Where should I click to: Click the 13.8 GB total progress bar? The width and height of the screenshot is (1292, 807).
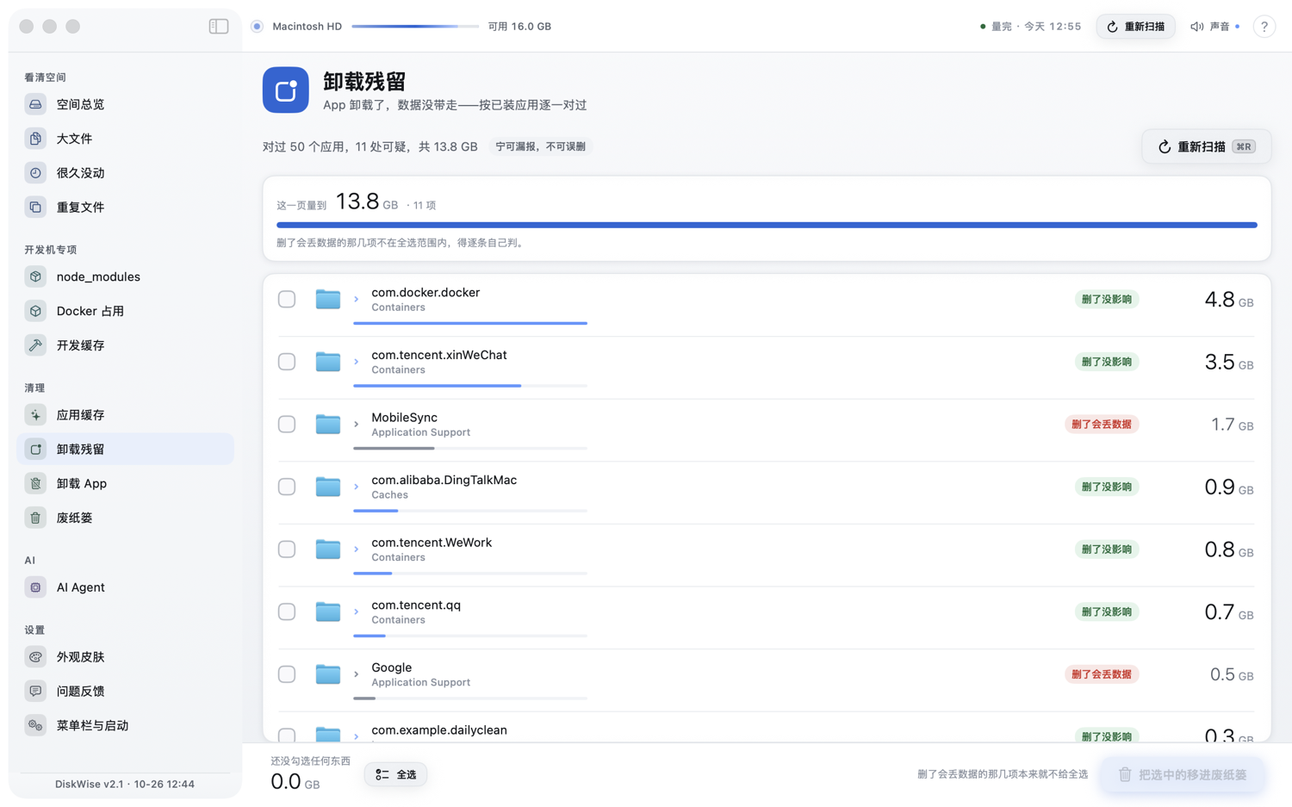click(767, 225)
